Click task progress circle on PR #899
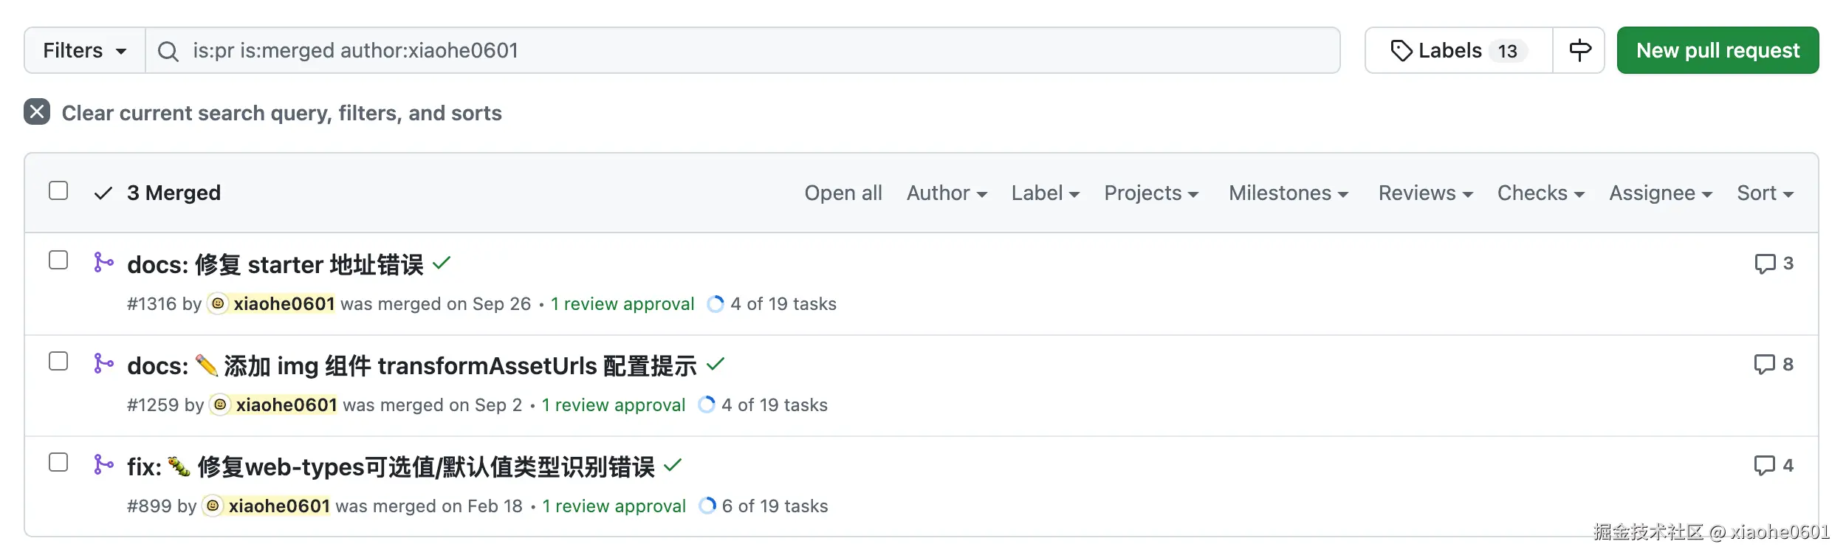This screenshot has height=558, width=1846. (x=707, y=506)
